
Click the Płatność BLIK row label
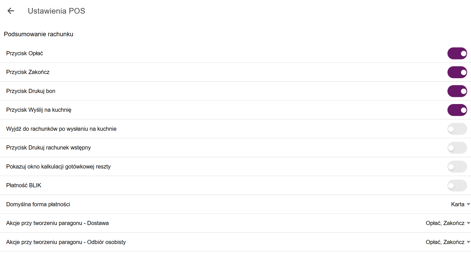24,185
